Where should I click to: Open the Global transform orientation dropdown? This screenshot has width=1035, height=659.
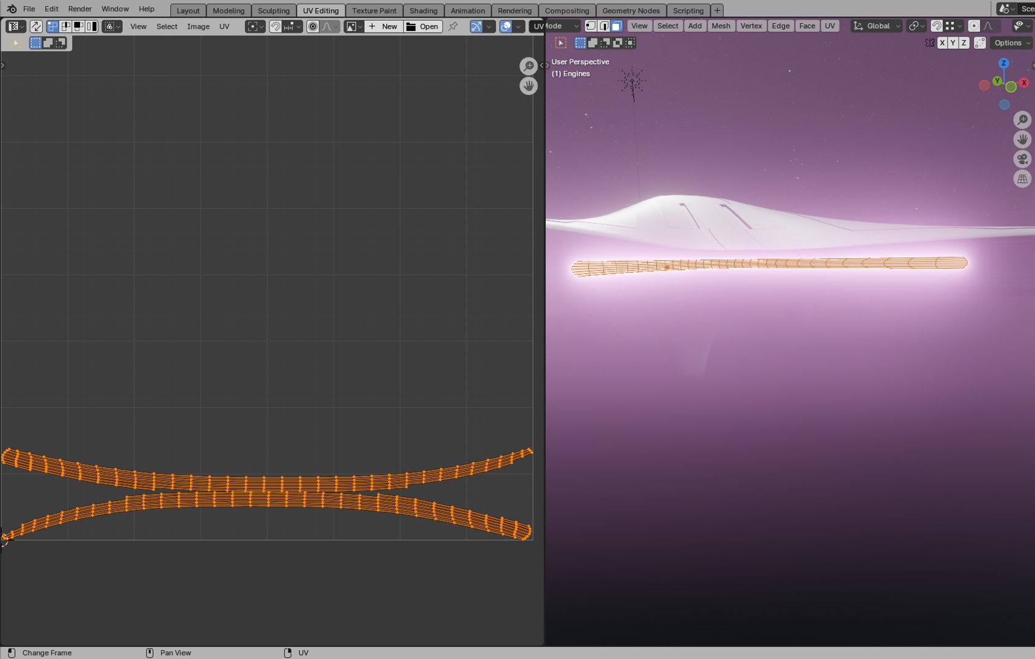(x=877, y=26)
